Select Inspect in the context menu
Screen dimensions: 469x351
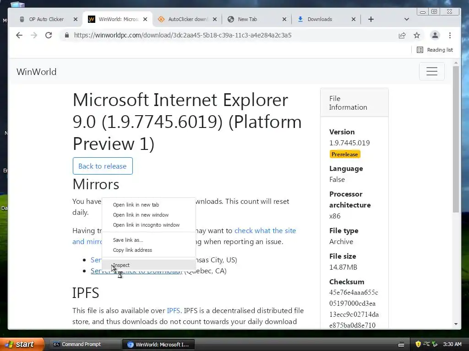(149, 265)
